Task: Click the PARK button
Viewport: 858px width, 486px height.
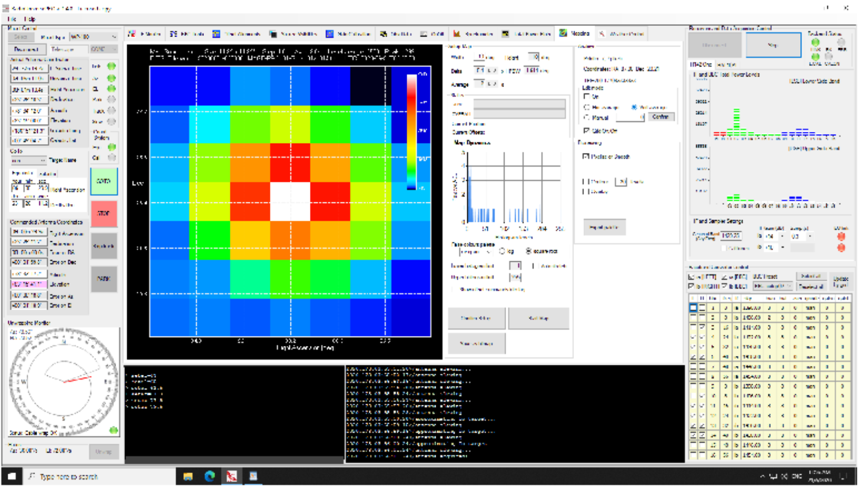Action: point(104,278)
